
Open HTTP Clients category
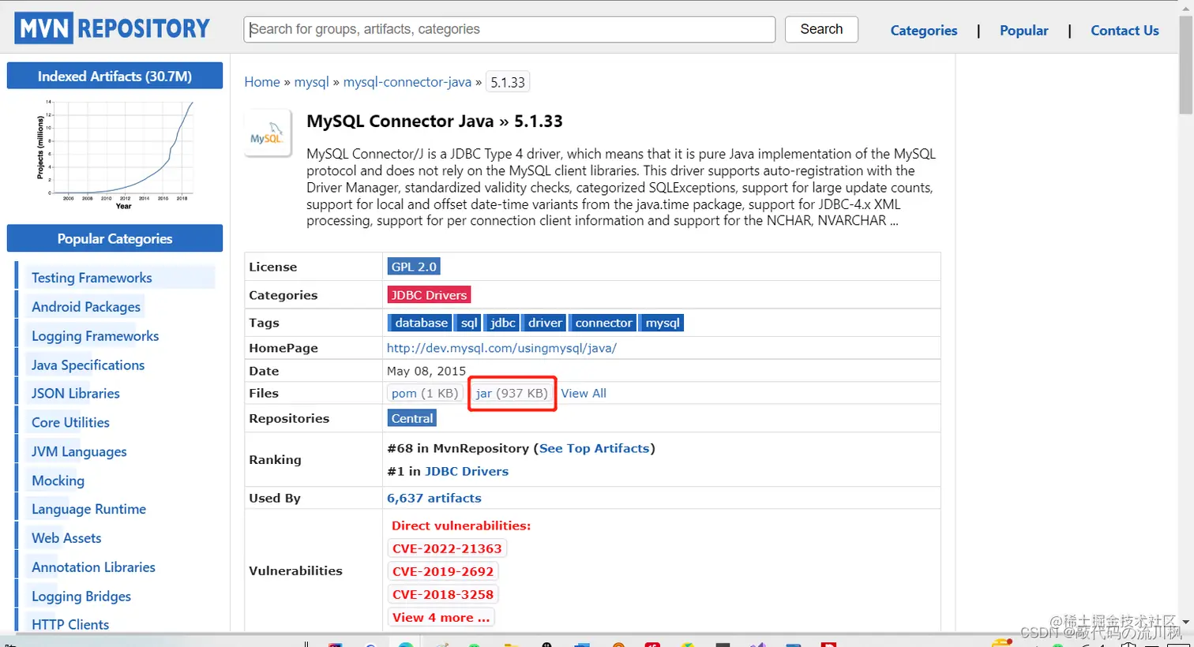[x=70, y=624]
